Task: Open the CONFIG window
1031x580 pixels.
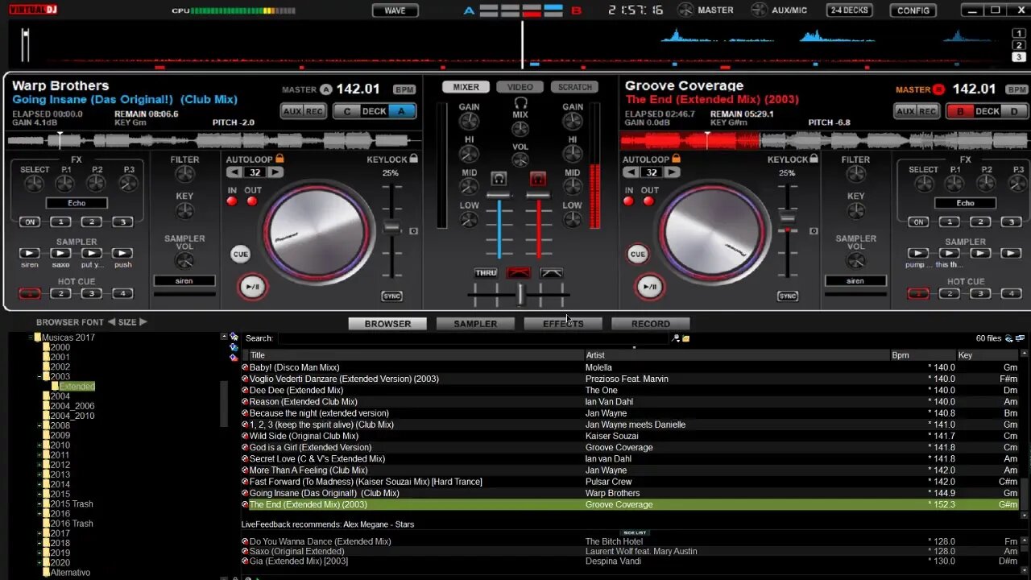Action: [x=913, y=10]
